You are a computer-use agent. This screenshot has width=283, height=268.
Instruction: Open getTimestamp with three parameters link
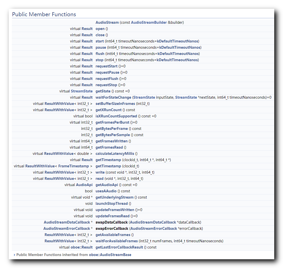click(108, 160)
